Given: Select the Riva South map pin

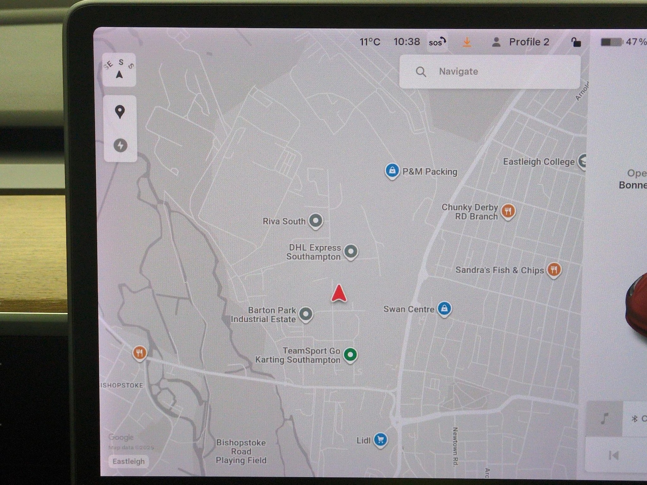Looking at the screenshot, I should pyautogui.click(x=316, y=221).
